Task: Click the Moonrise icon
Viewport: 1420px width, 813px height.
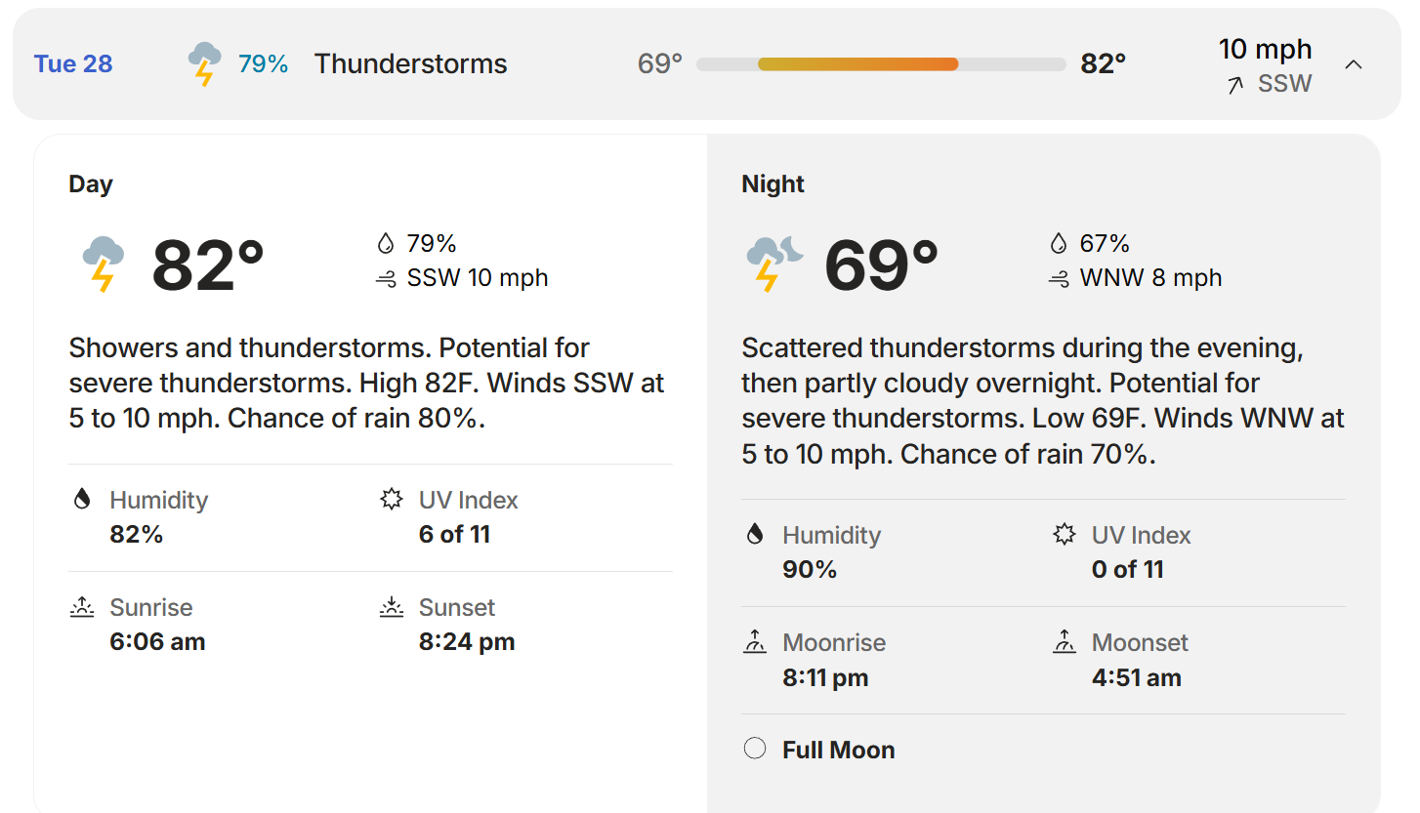Action: (x=754, y=642)
